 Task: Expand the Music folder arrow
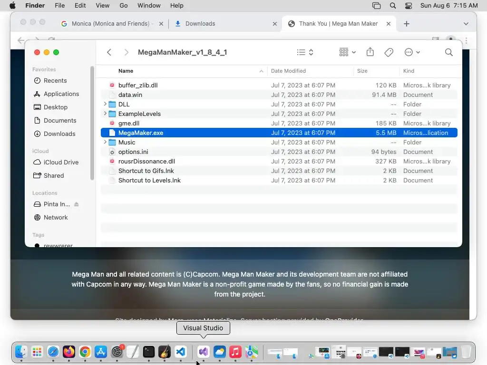click(105, 142)
